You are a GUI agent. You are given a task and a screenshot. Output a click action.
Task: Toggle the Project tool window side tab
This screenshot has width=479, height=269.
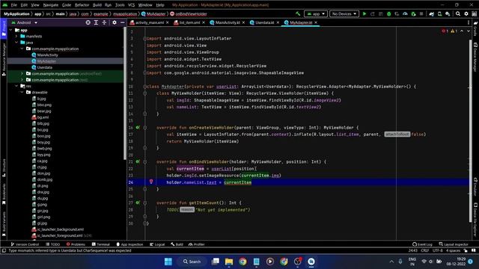tap(4, 29)
